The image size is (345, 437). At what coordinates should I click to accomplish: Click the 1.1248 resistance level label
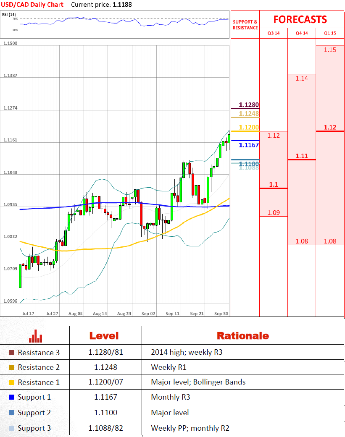point(249,114)
